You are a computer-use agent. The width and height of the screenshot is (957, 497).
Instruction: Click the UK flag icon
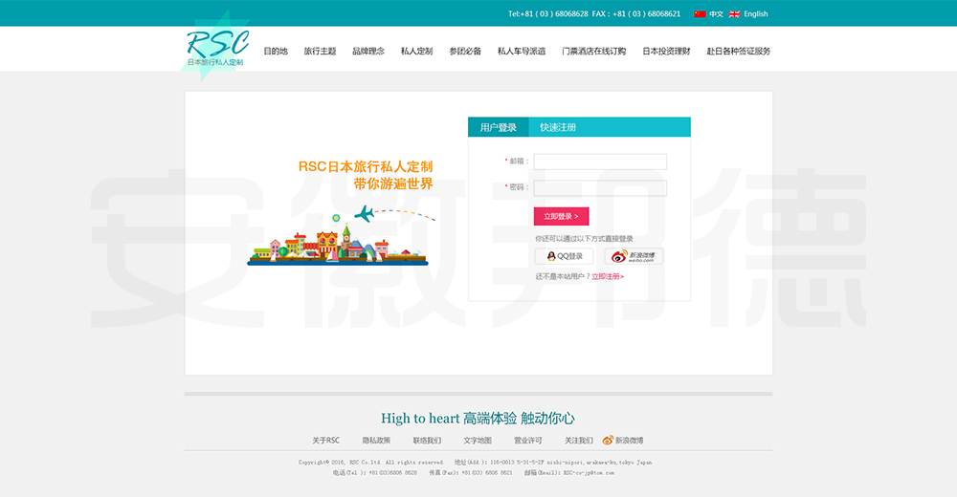(734, 14)
